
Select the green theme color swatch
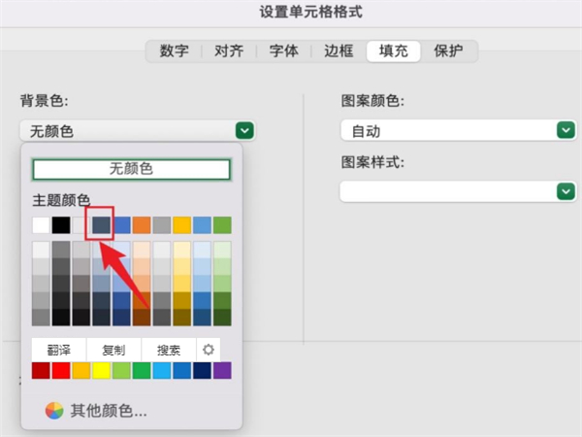pos(222,225)
